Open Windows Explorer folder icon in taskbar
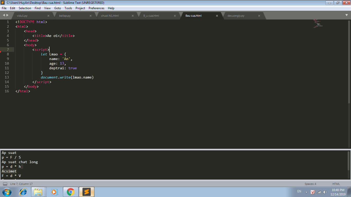Viewport: 351px width, 197px height. pos(38,192)
